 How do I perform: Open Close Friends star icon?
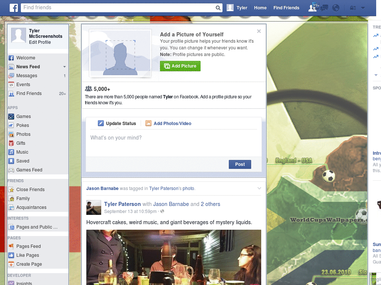11,190
